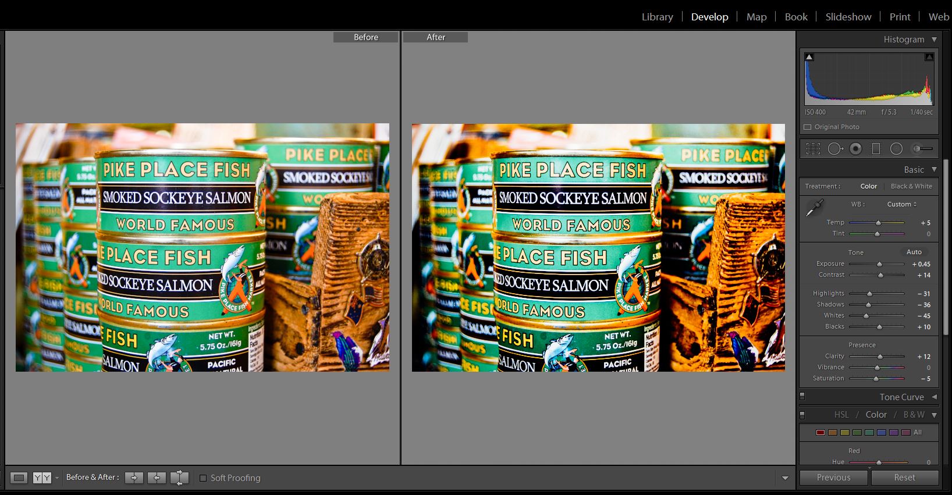
Task: Expand the Tone Curve panel
Action: coord(934,397)
